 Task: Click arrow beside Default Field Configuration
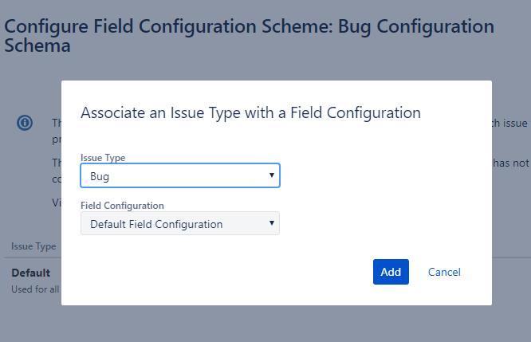tap(272, 222)
